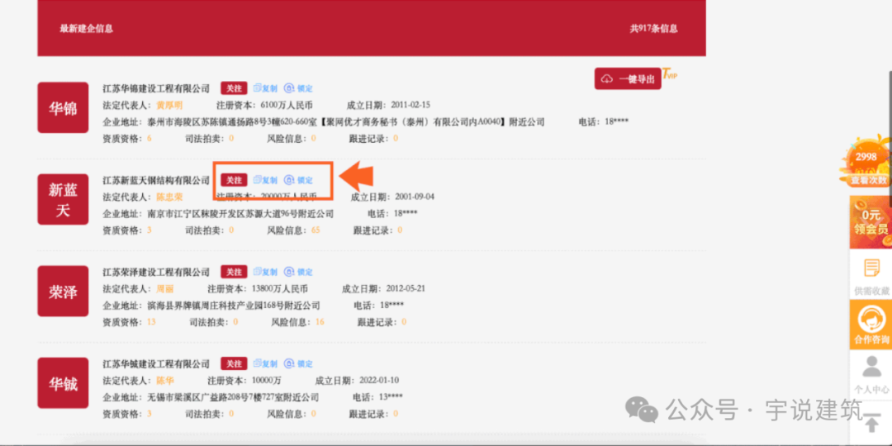Click 锁定 icon for 江苏华铖建设工程有限公司

pyautogui.click(x=298, y=363)
